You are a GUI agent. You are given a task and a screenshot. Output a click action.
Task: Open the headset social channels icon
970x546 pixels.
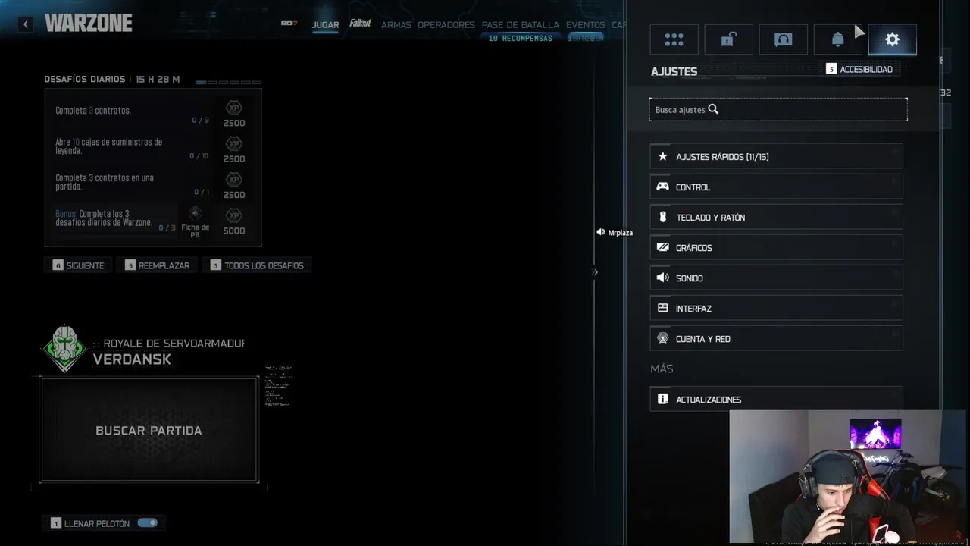point(783,39)
